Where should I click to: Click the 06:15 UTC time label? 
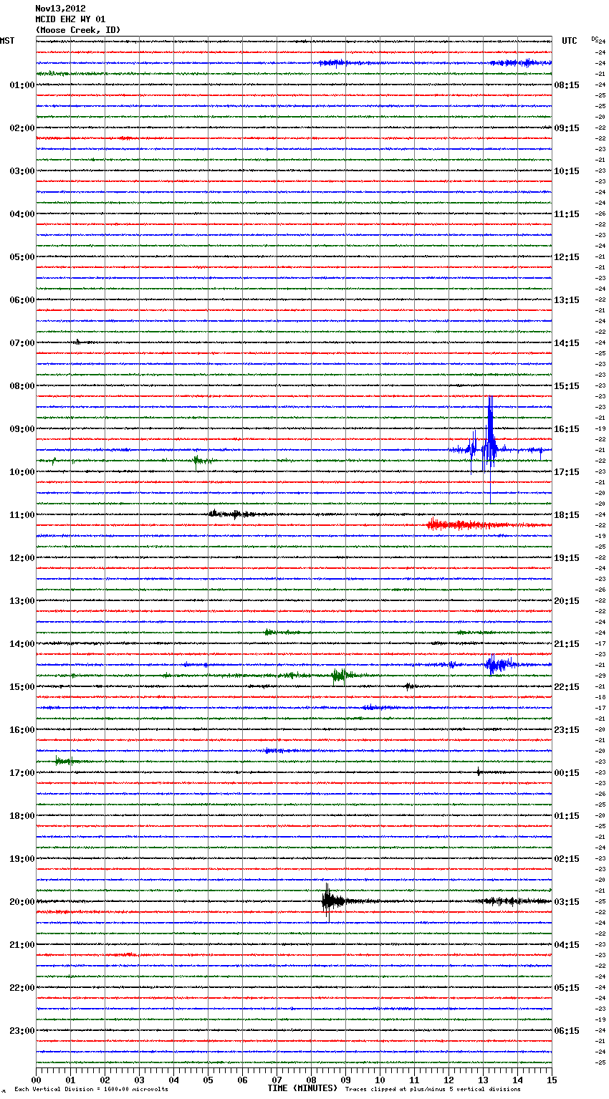tap(567, 1031)
